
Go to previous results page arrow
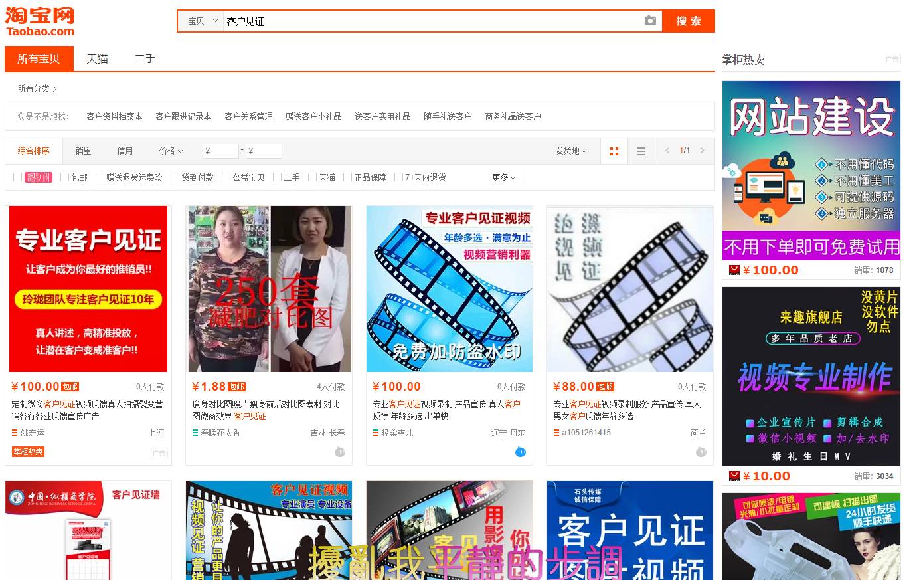pos(667,151)
